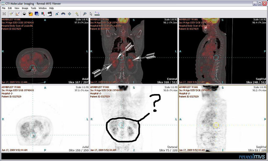Open the File menu
Viewport: 268px width, 161px height.
point(4,8)
